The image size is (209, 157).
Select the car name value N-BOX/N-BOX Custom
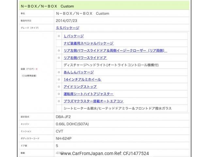(83, 13)
